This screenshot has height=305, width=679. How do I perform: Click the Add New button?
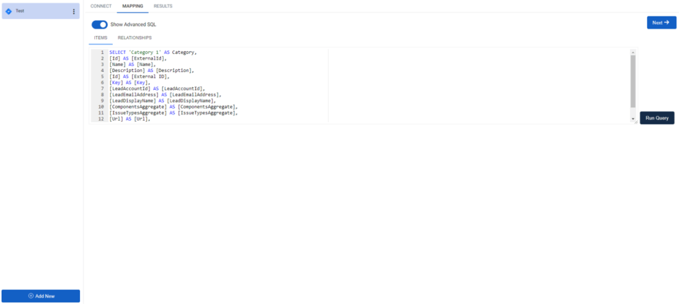(41, 296)
